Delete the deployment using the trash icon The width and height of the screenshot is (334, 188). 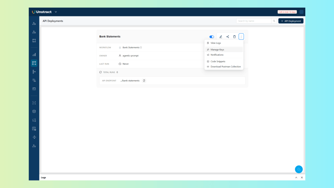(234, 37)
